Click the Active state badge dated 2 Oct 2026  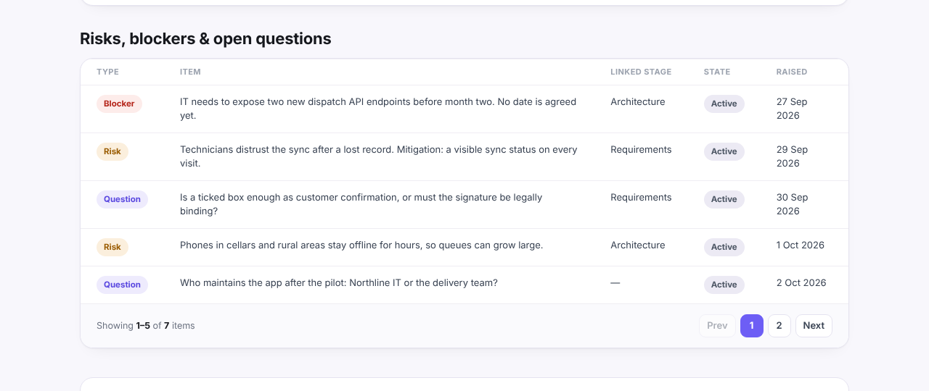724,285
